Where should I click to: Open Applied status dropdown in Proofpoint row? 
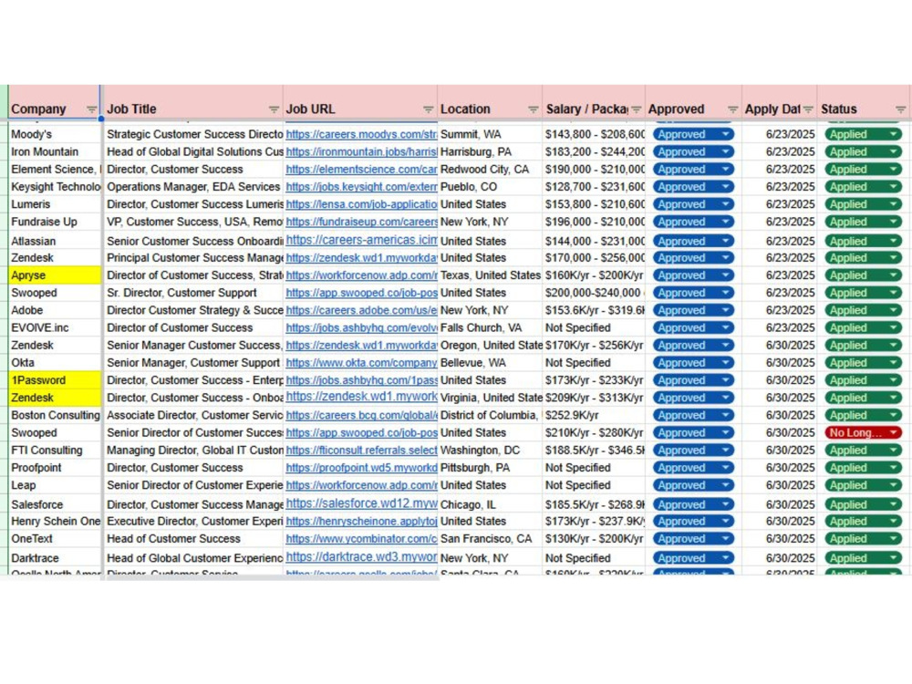(x=893, y=468)
